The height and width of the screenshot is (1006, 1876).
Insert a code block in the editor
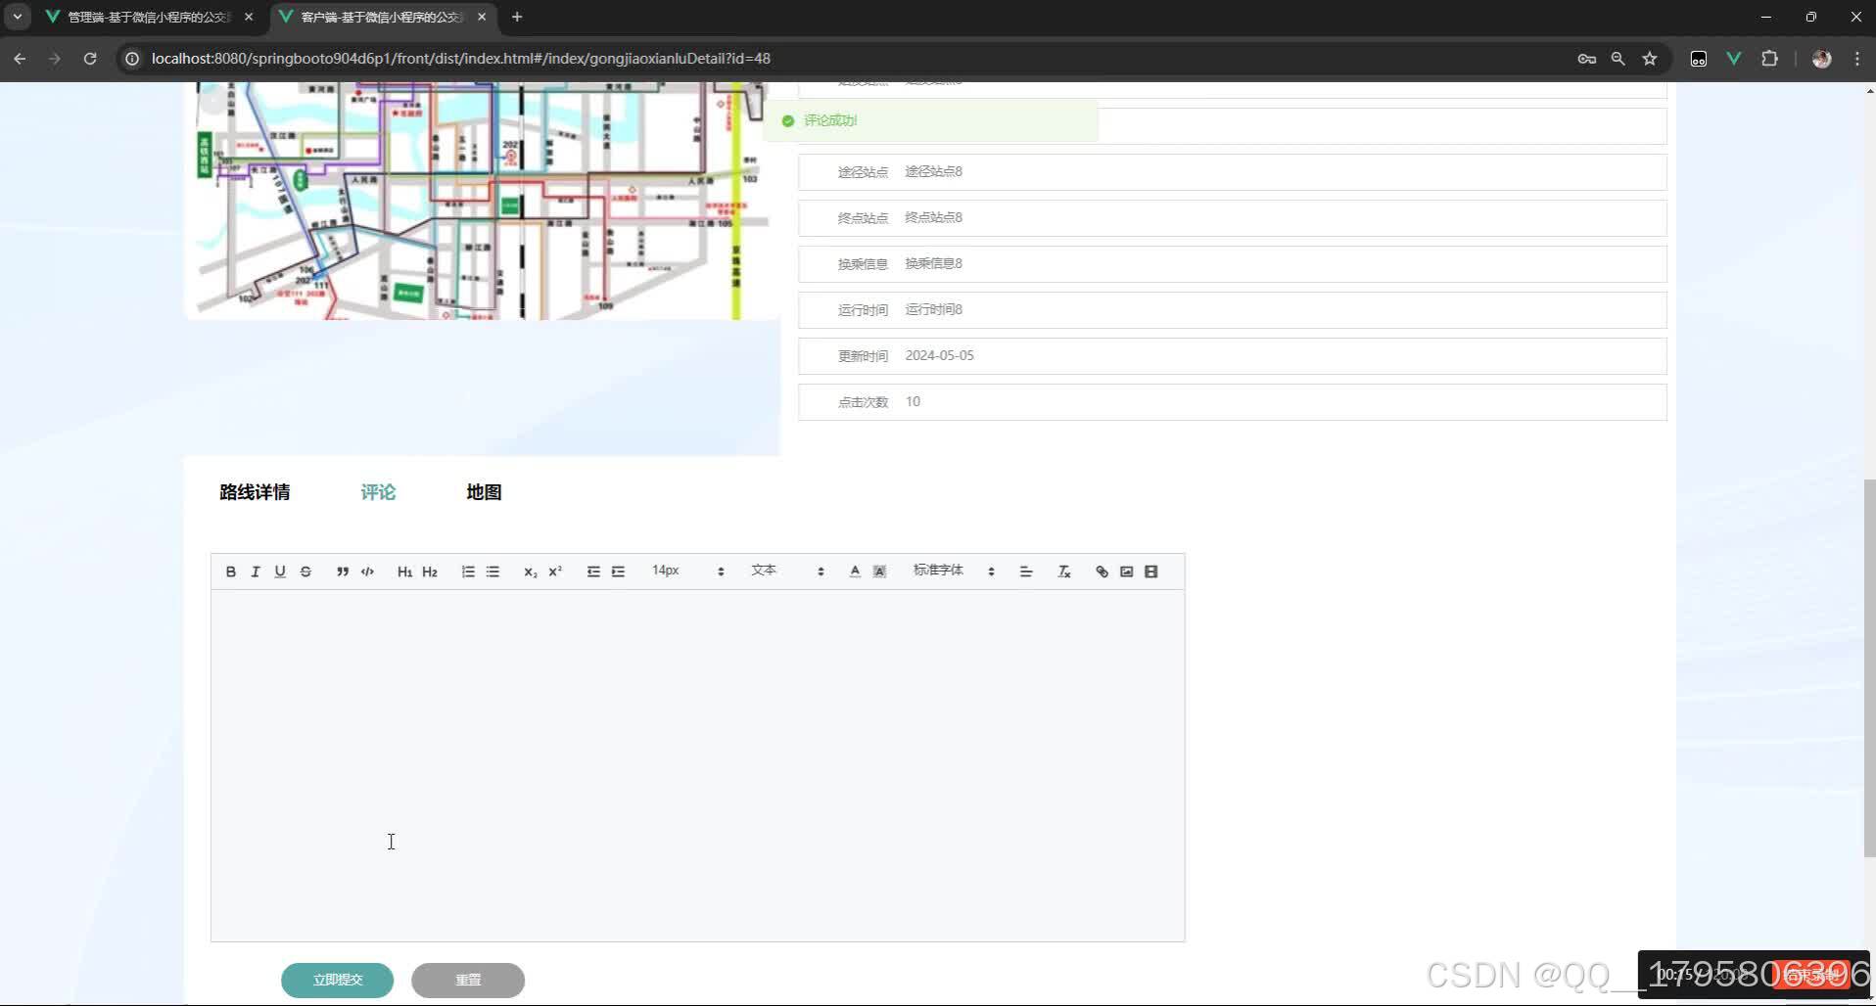click(x=367, y=572)
